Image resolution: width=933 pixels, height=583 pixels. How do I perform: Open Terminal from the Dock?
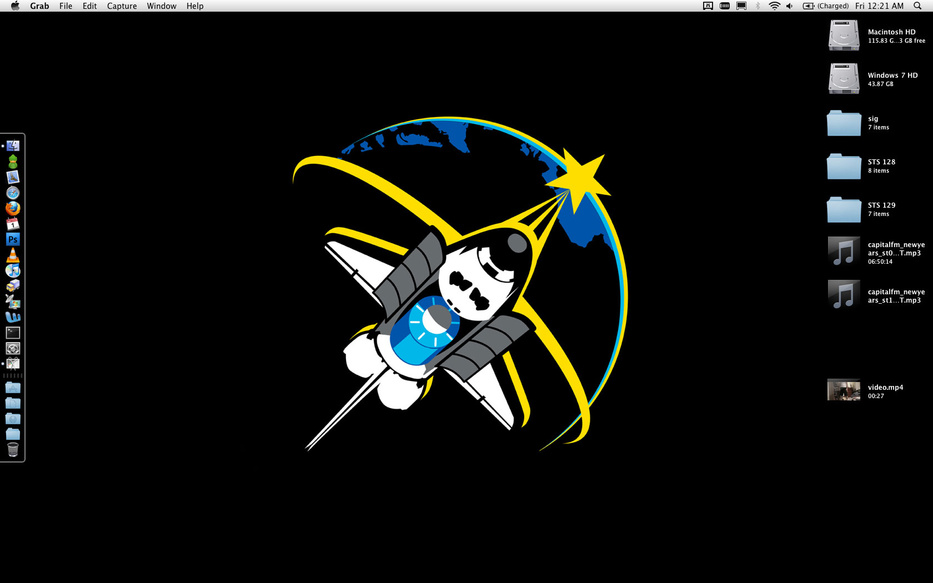point(13,333)
